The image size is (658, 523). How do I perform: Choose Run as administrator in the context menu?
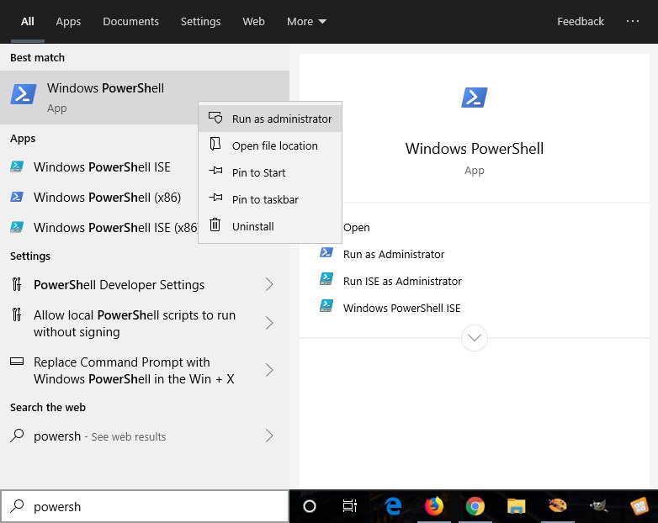[281, 119]
